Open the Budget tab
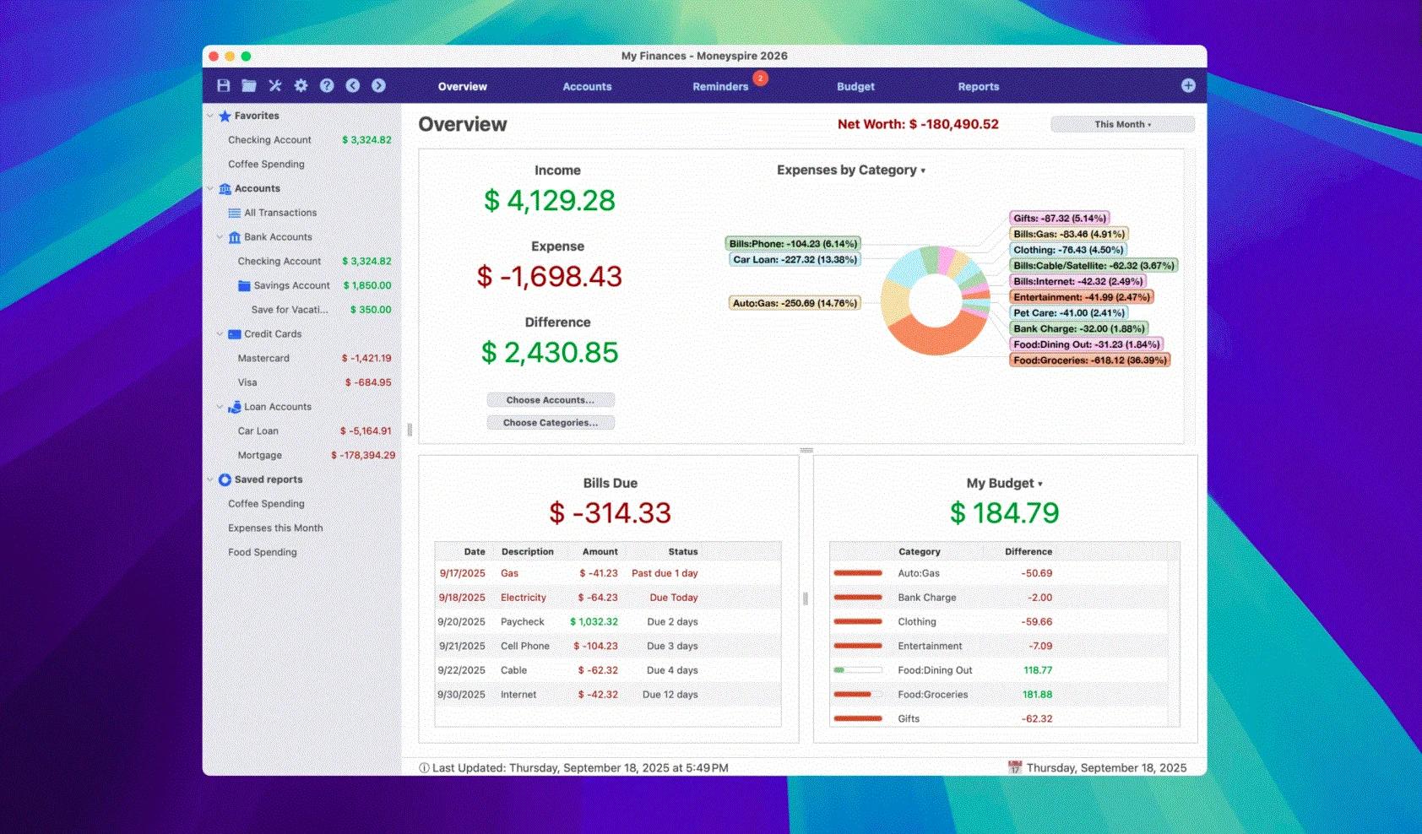 (x=855, y=86)
